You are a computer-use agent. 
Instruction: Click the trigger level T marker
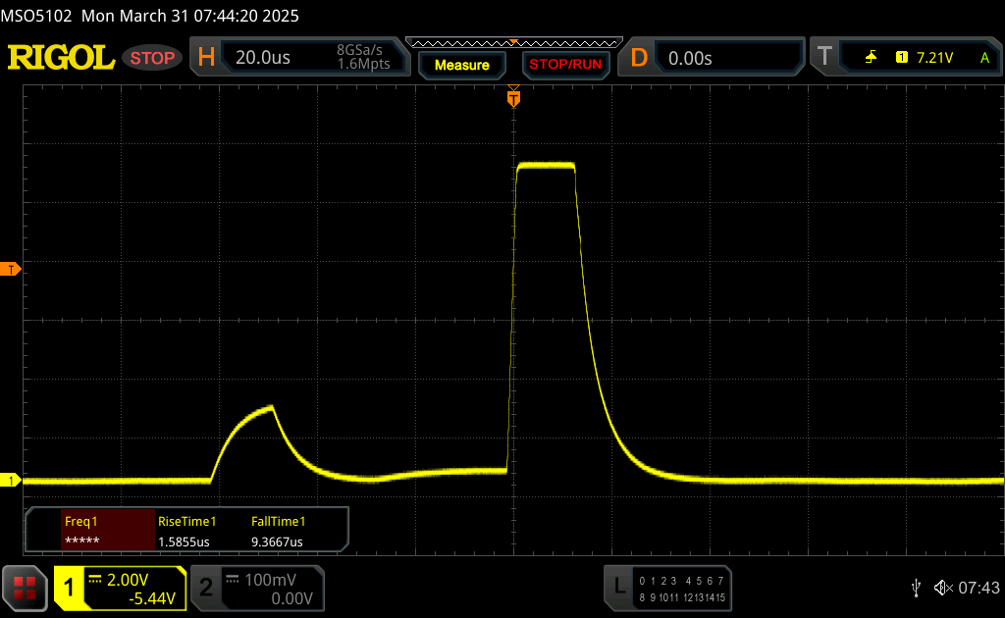[11, 269]
